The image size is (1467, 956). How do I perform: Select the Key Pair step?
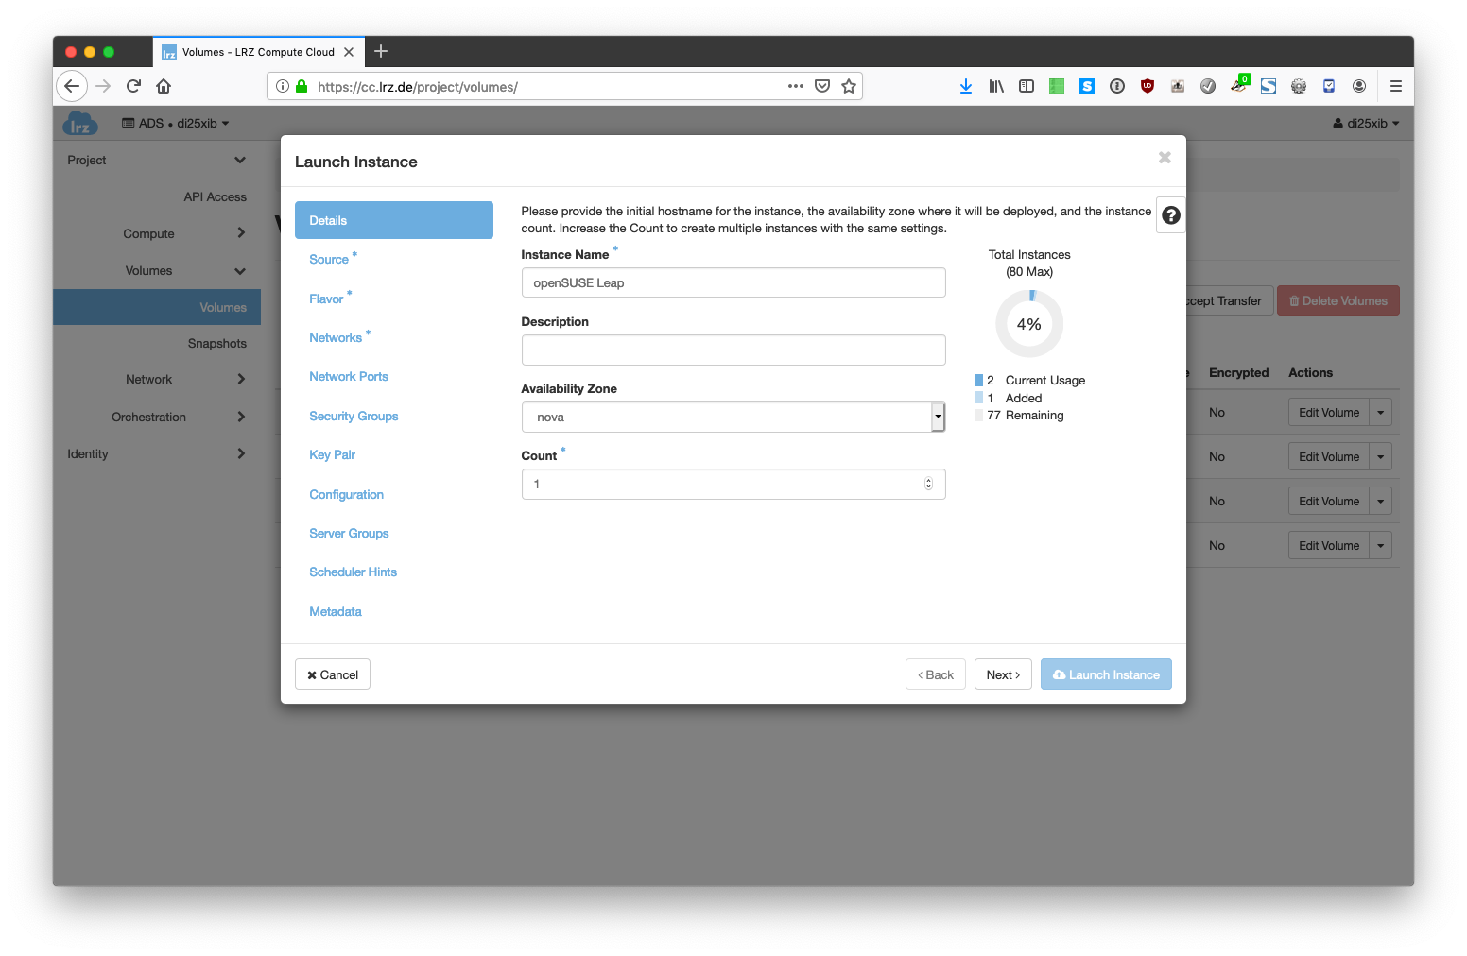click(x=332, y=455)
